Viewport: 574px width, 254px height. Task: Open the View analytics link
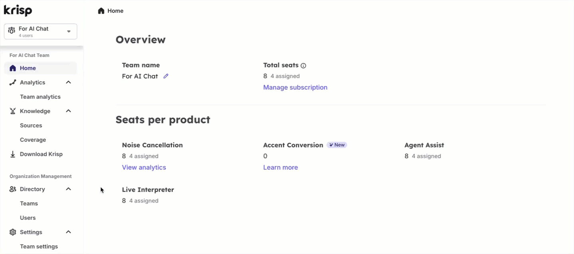click(x=144, y=167)
